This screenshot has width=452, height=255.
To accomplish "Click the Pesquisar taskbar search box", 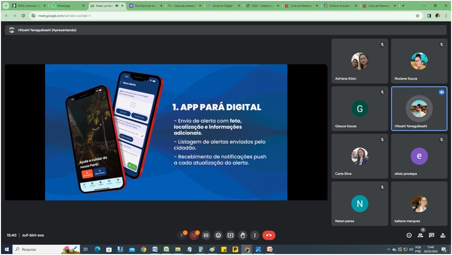I will [47, 250].
